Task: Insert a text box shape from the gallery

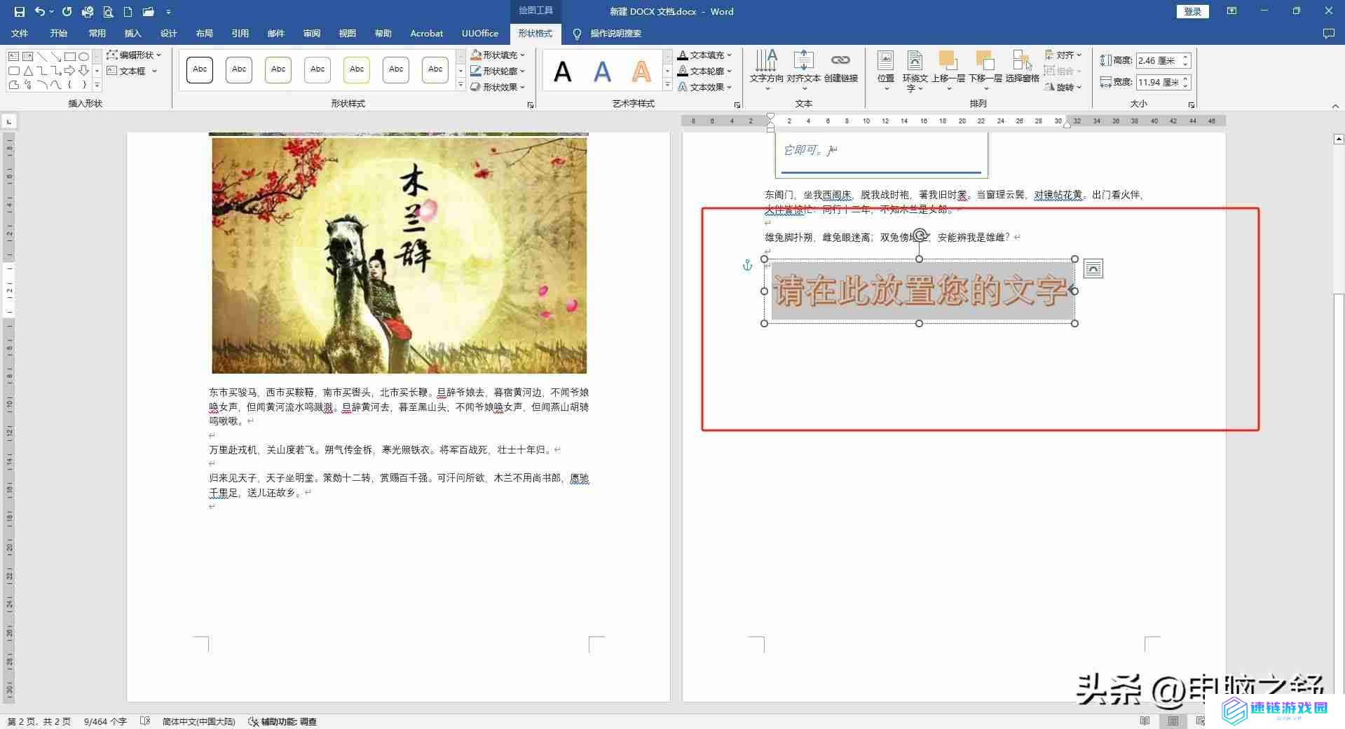Action: tap(13, 56)
